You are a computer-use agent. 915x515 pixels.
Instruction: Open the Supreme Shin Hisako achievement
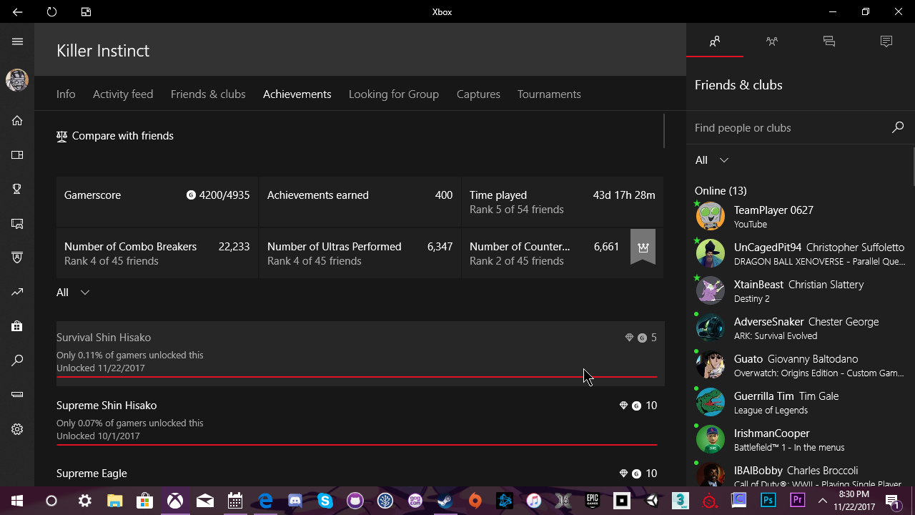(x=360, y=421)
